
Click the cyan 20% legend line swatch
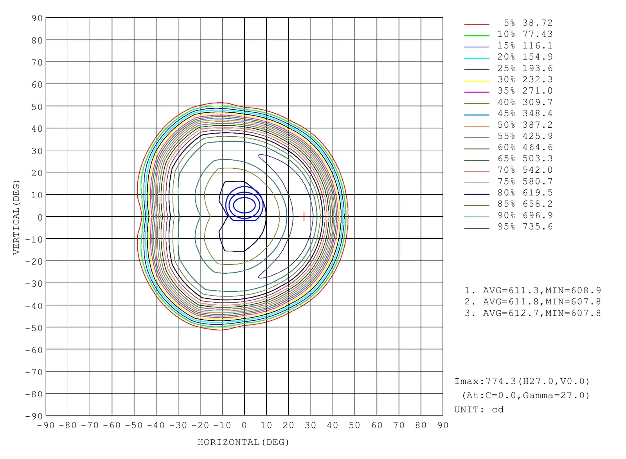coord(477,58)
